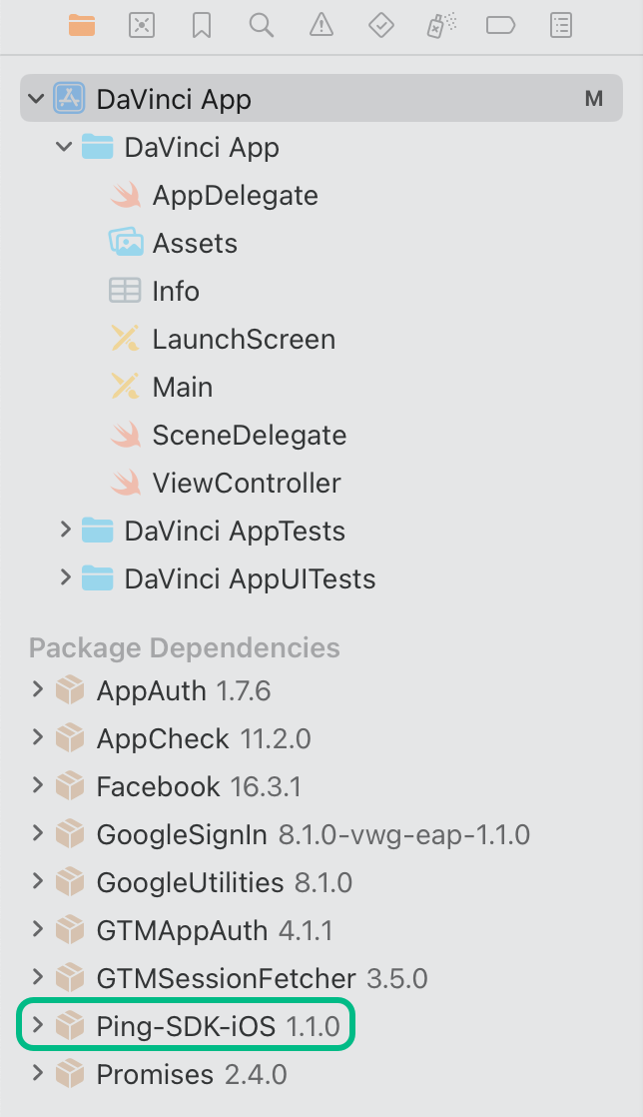Show the Issue navigator warning triangle
This screenshot has width=643, height=1117.
(321, 26)
